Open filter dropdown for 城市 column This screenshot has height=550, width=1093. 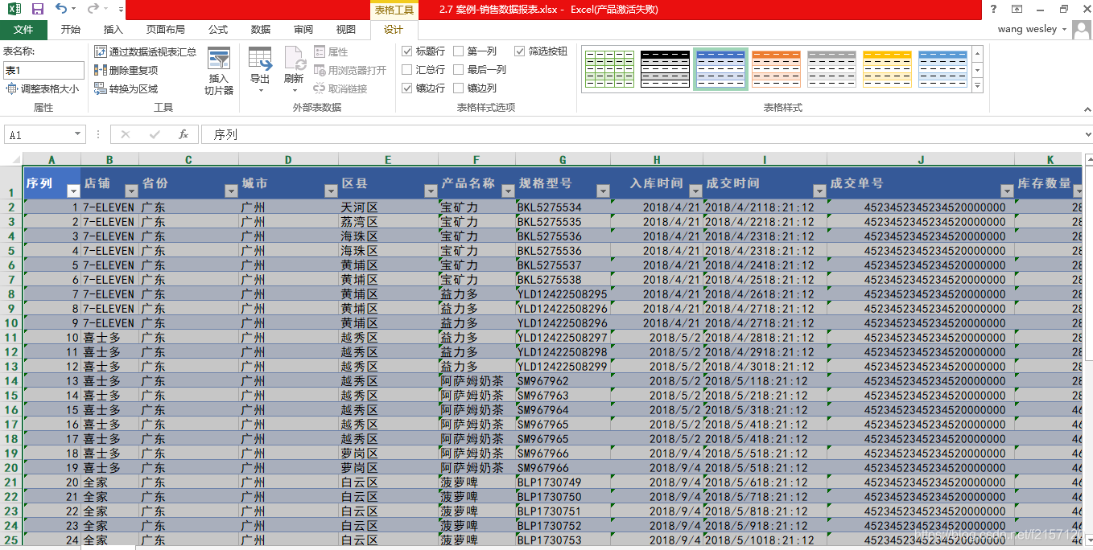(x=331, y=191)
